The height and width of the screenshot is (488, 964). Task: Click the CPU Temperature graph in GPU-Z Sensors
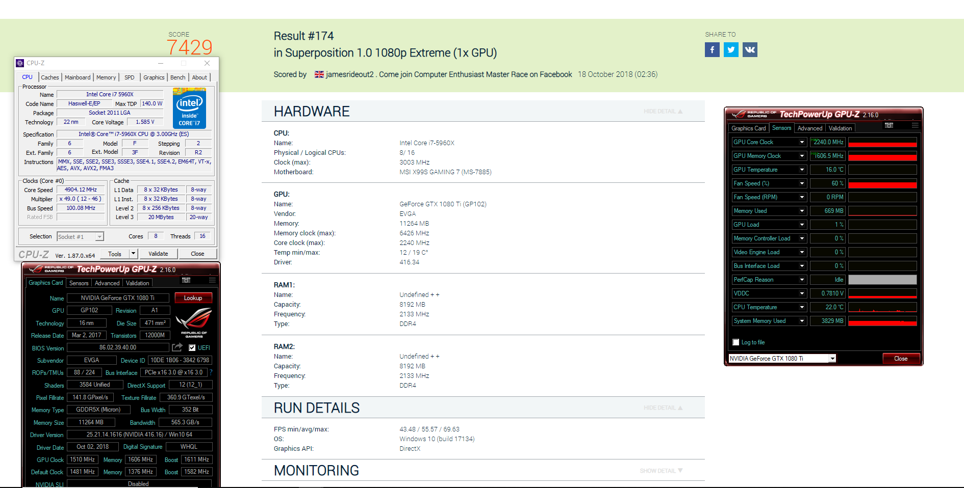pos(882,307)
